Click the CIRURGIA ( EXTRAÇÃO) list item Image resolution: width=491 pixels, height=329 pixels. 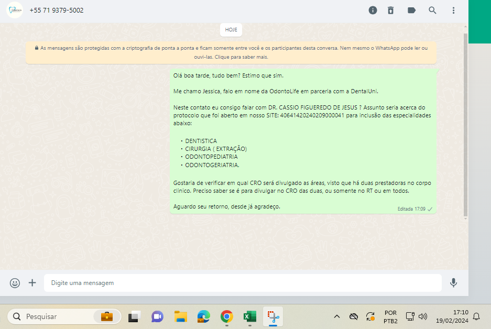pyautogui.click(x=216, y=149)
